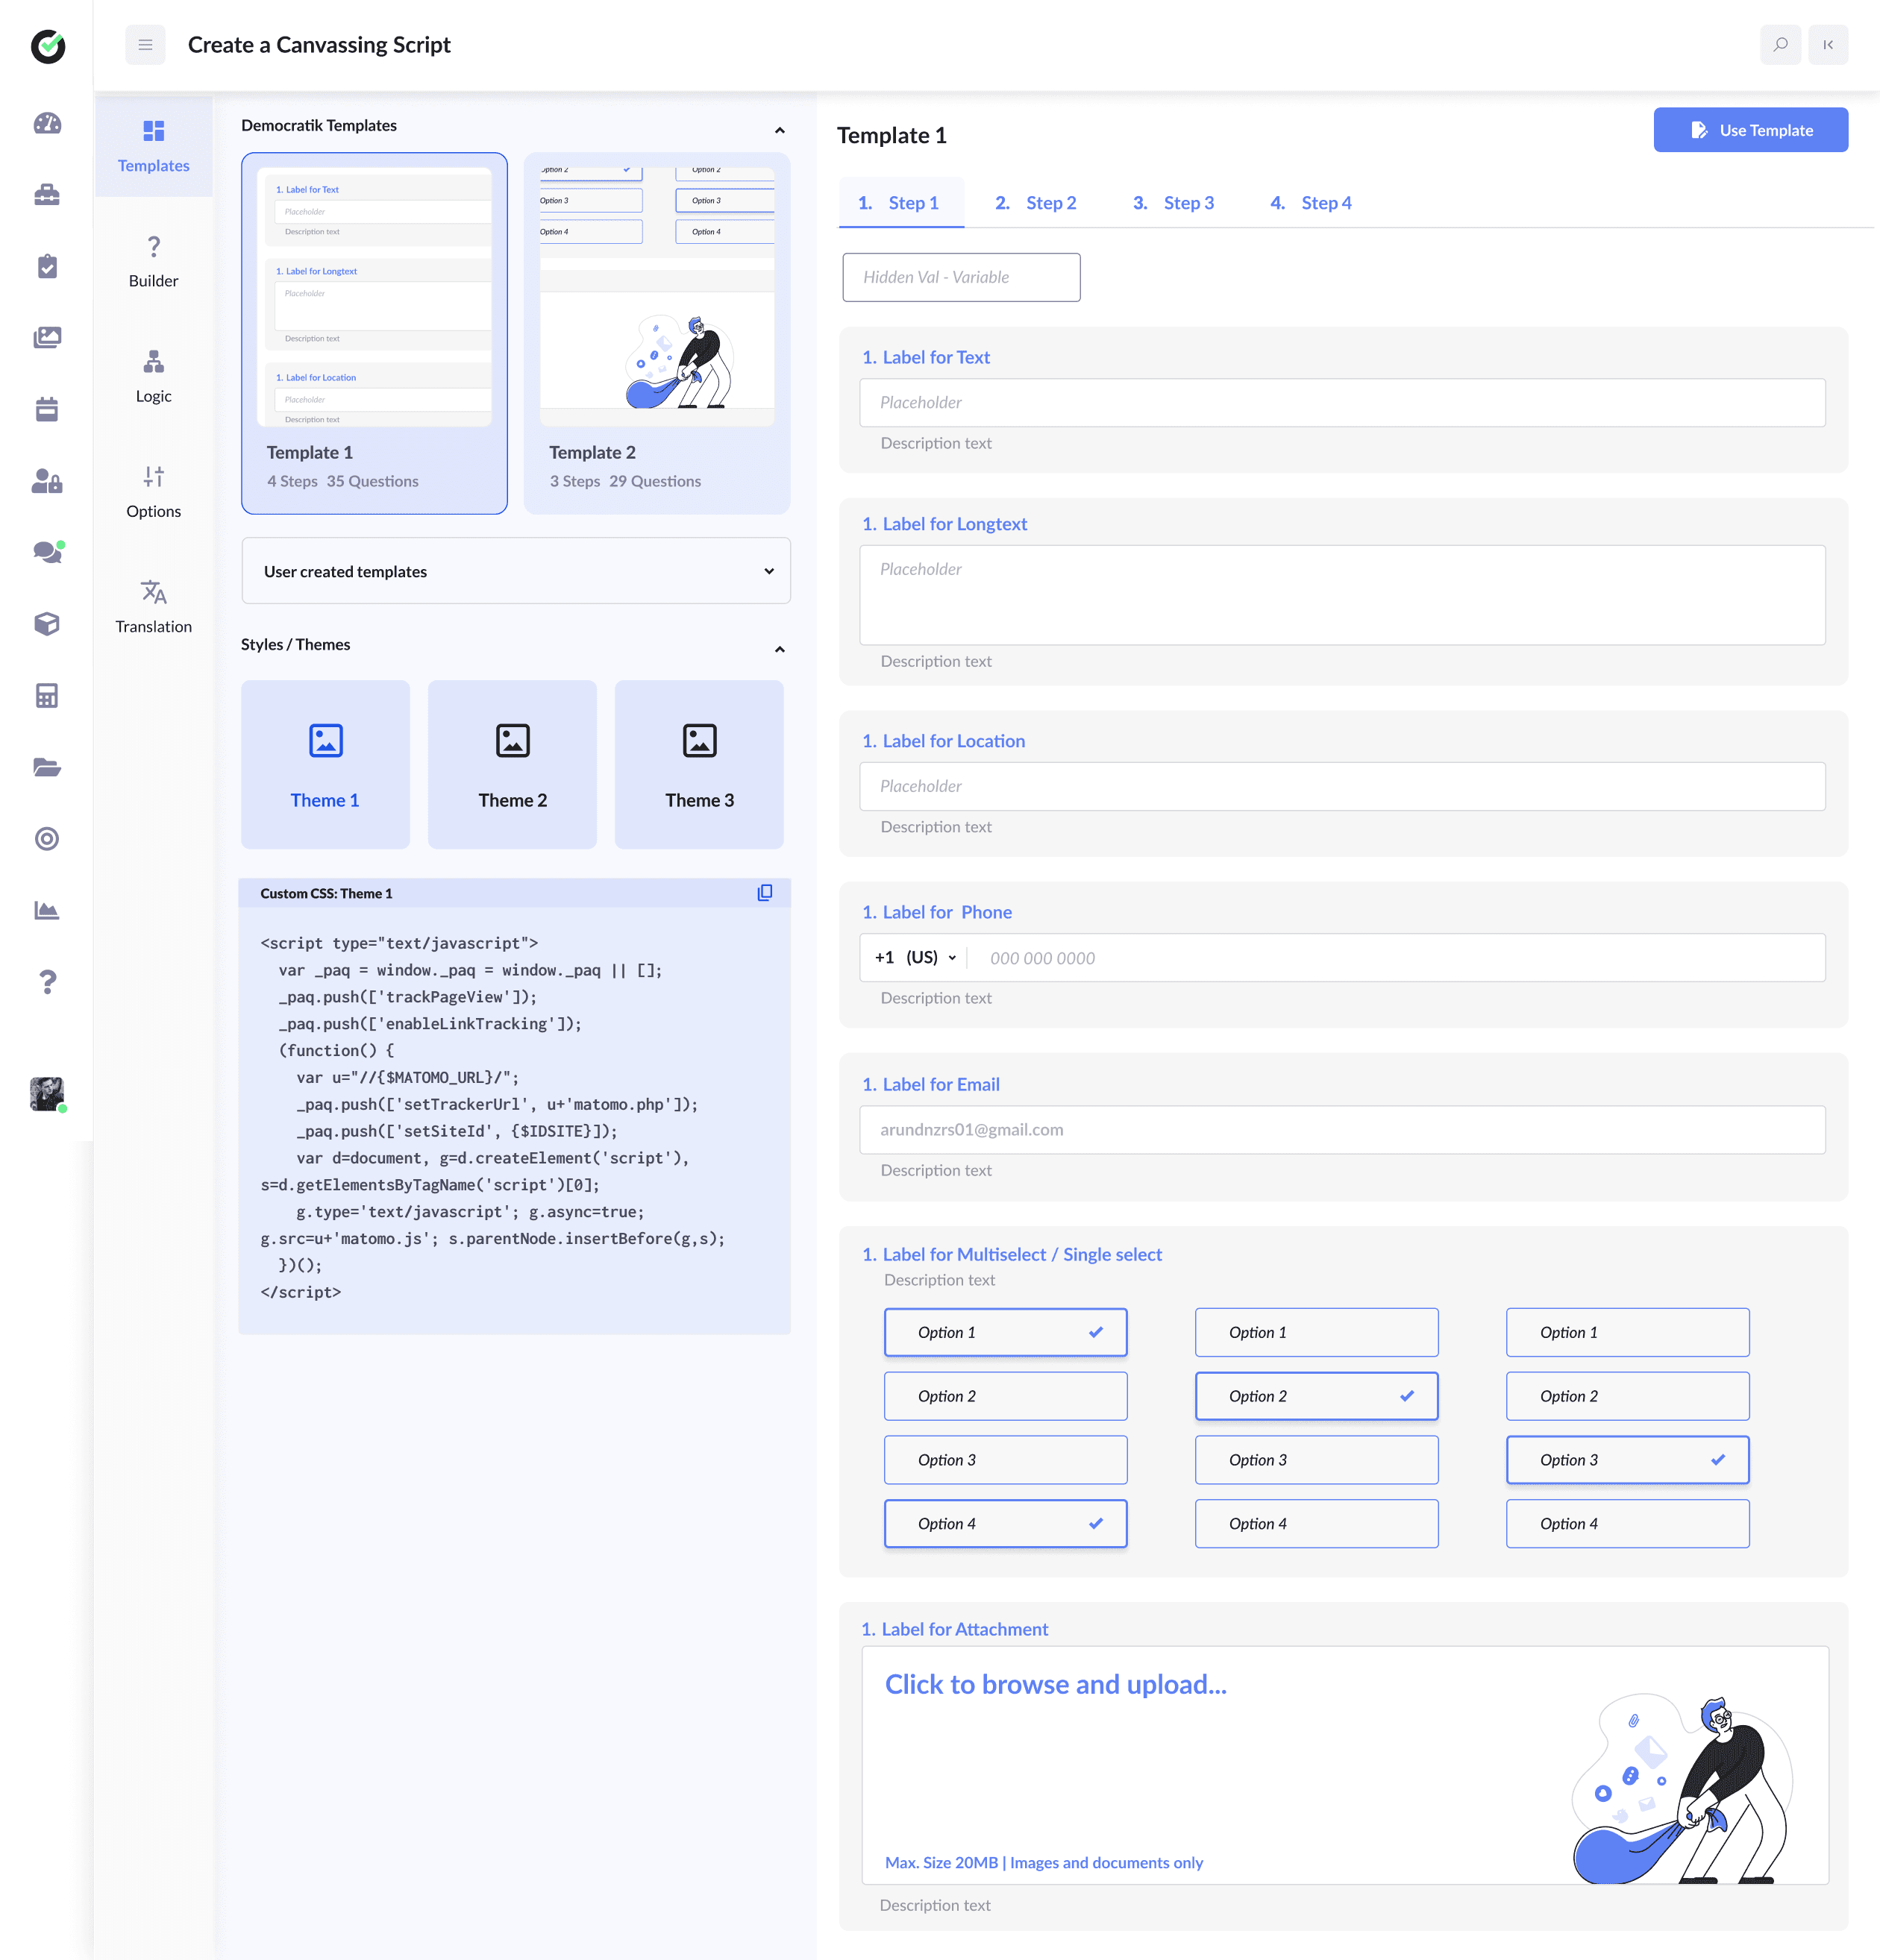Click the Democratik logo icon
The width and height of the screenshot is (1880, 1960).
tap(47, 46)
